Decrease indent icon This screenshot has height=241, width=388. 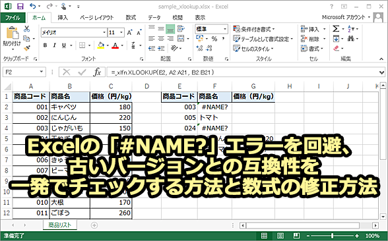(152, 49)
